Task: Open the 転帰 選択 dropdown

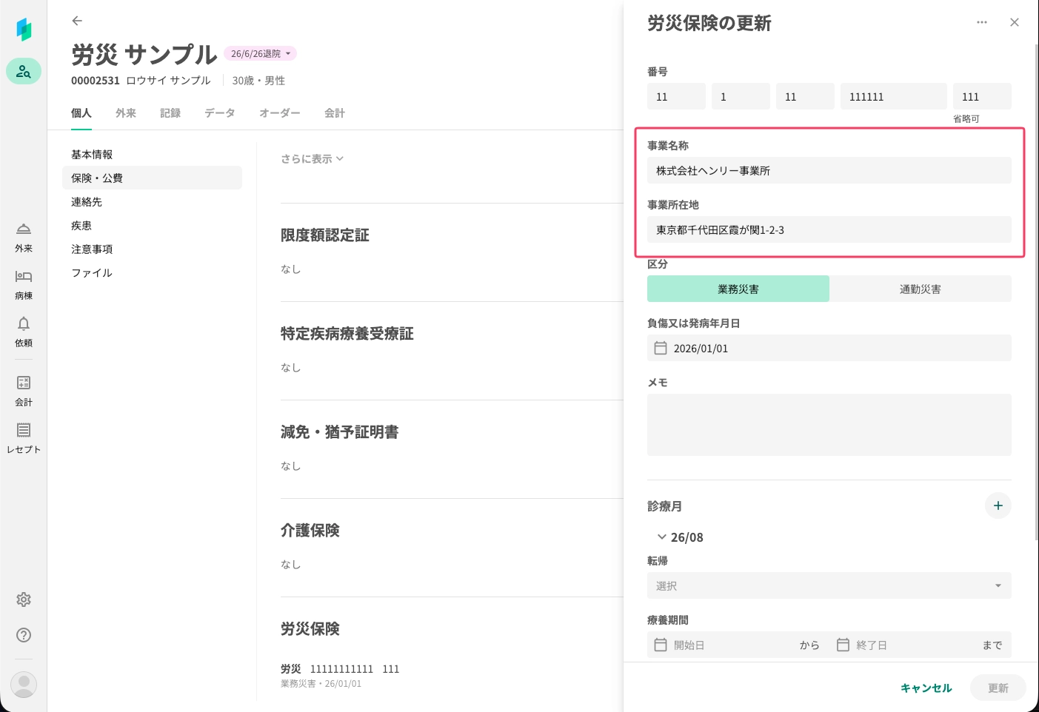Action: tap(829, 585)
